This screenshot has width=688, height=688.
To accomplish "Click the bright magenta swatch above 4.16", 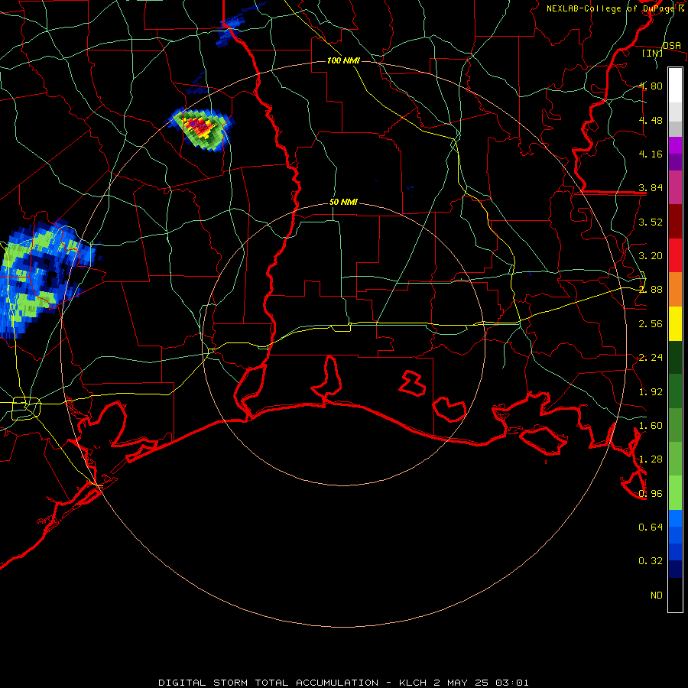I will point(675,145).
